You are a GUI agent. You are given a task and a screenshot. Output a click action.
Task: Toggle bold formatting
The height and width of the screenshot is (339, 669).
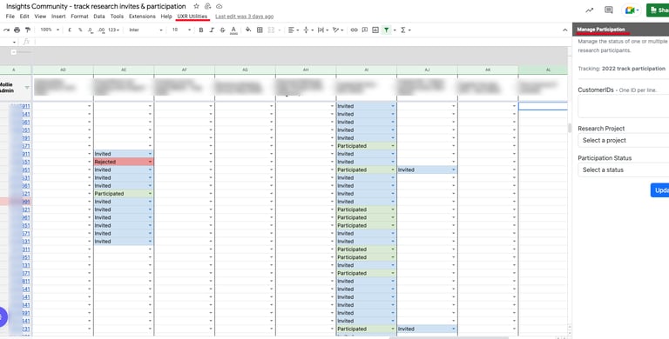(x=201, y=30)
